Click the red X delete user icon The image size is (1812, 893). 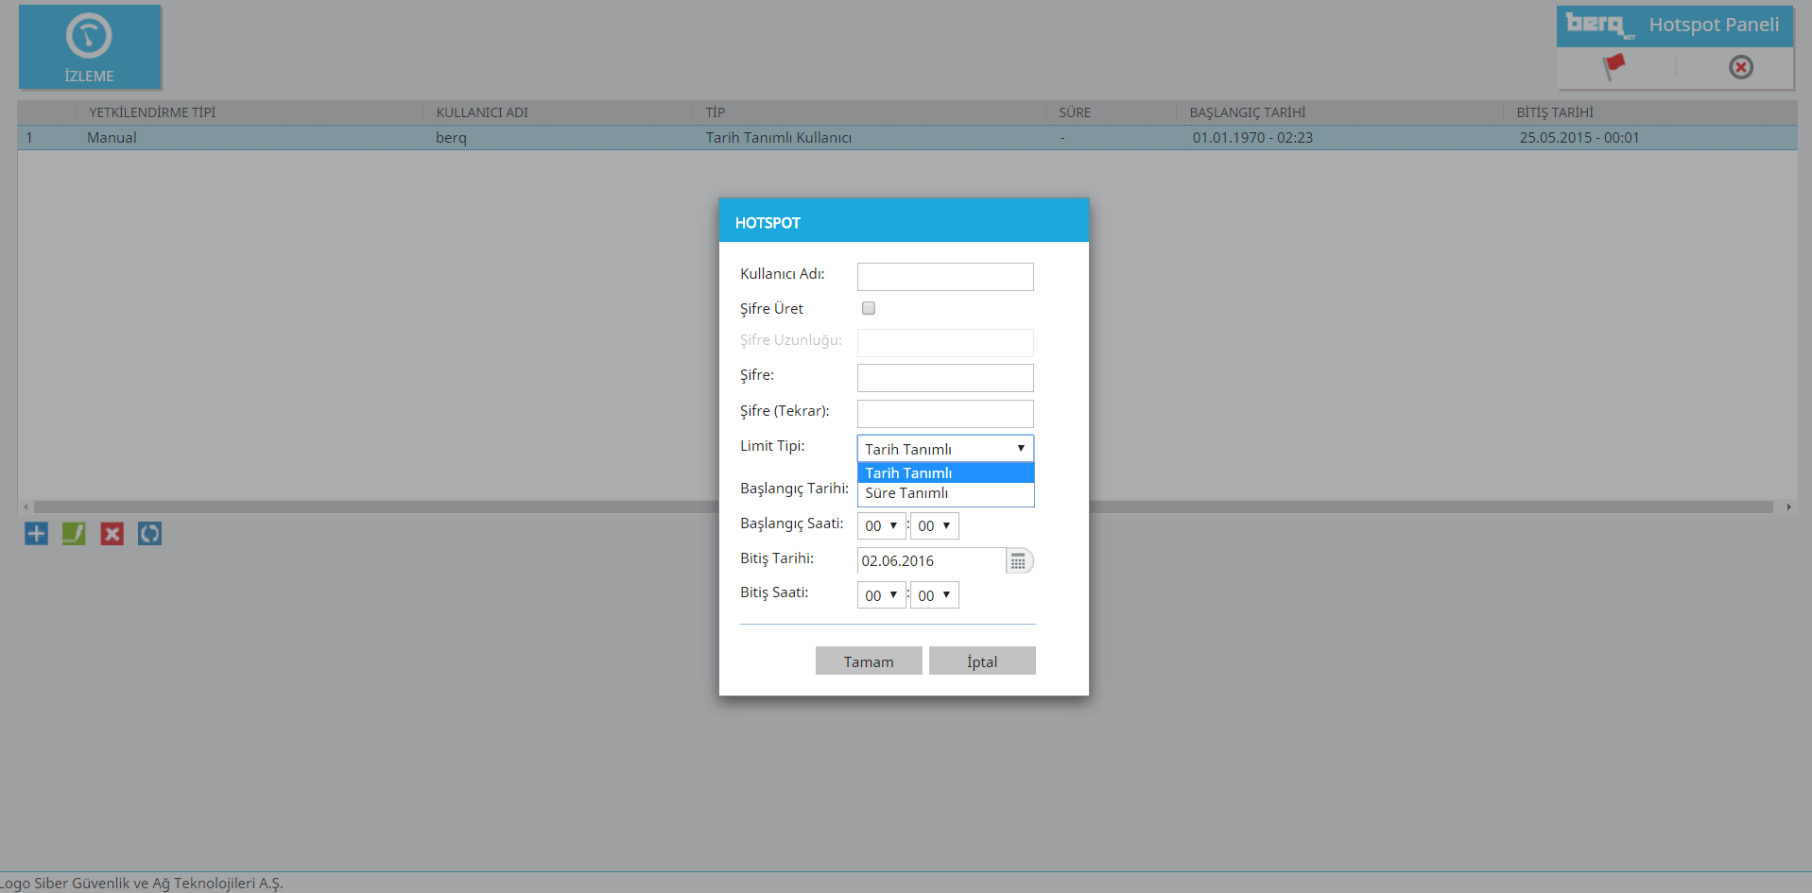point(112,534)
